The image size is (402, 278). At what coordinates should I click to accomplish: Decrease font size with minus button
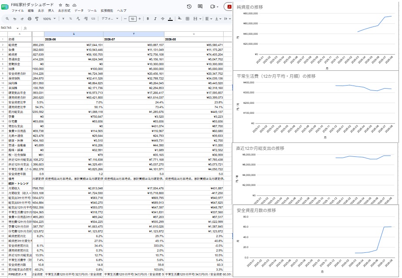pos(125,19)
